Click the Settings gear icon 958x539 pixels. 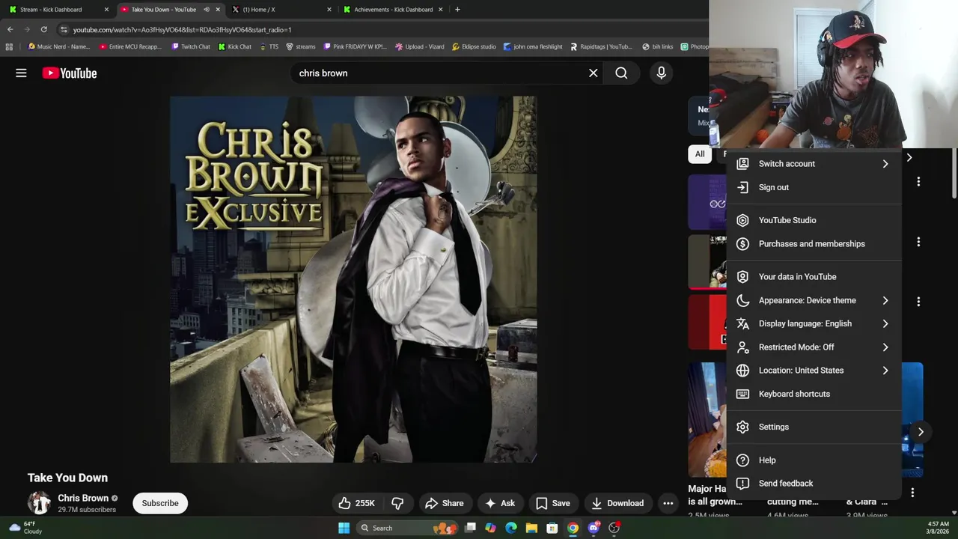pyautogui.click(x=742, y=427)
